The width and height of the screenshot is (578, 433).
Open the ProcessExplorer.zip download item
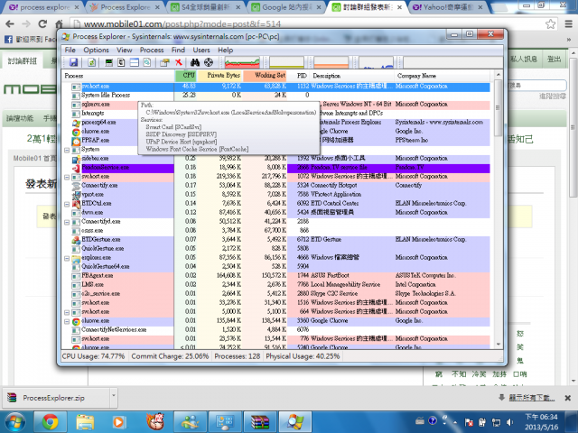[55, 398]
